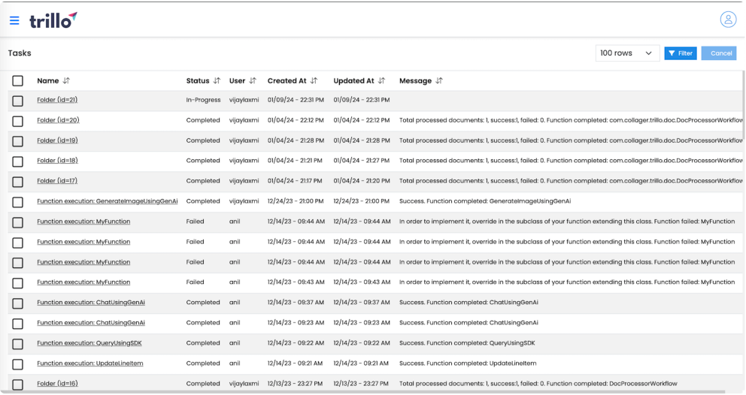The height and width of the screenshot is (395, 746).
Task: Check the QueryUsingSDK row checkbox
Action: click(x=17, y=344)
